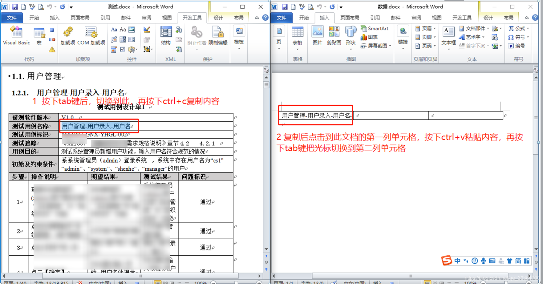Open 页码 (Page Number) dropdown

click(426, 46)
